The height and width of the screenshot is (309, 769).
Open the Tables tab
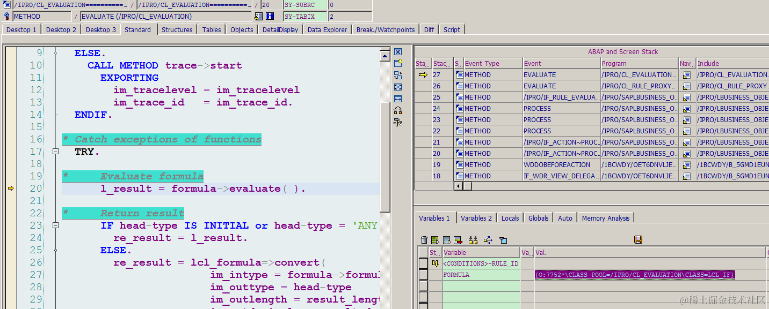tap(212, 29)
